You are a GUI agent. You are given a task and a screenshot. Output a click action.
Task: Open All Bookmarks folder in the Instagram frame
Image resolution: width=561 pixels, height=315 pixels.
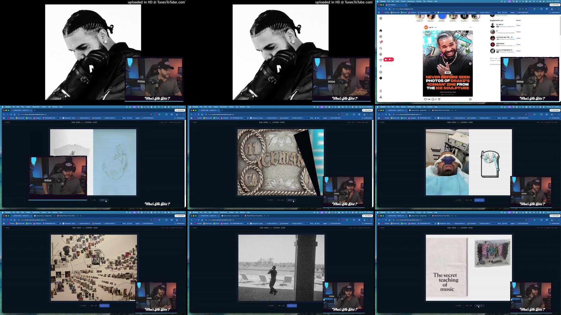tap(555, 13)
